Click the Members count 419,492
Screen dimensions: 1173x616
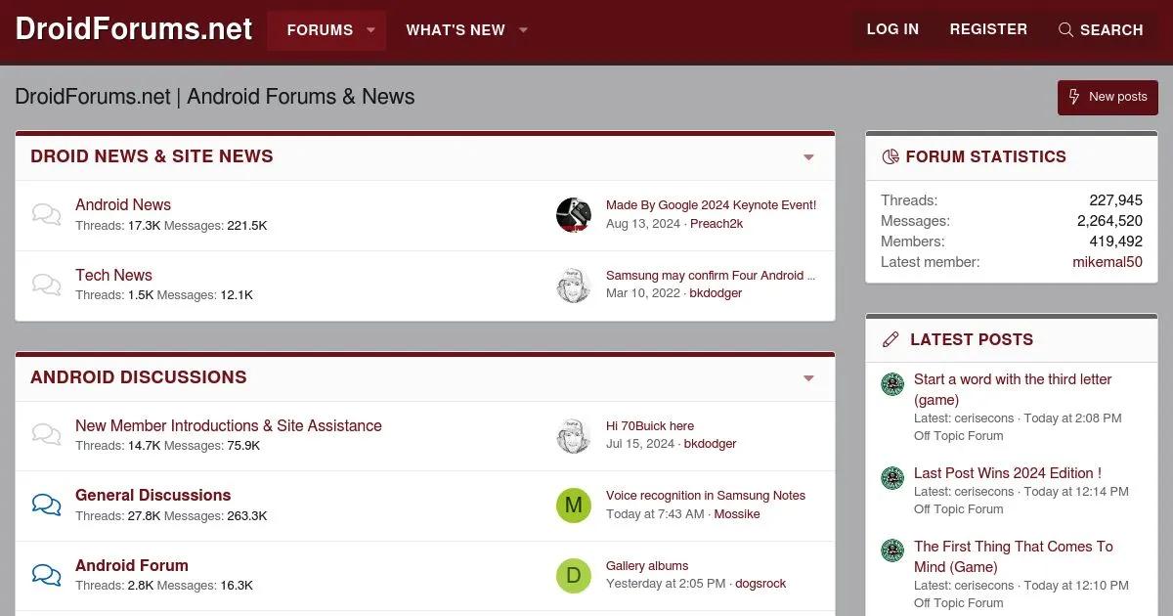pyautogui.click(x=1116, y=242)
